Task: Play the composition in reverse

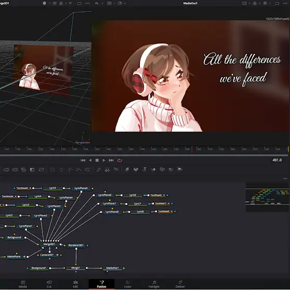Action: [x=90, y=160]
